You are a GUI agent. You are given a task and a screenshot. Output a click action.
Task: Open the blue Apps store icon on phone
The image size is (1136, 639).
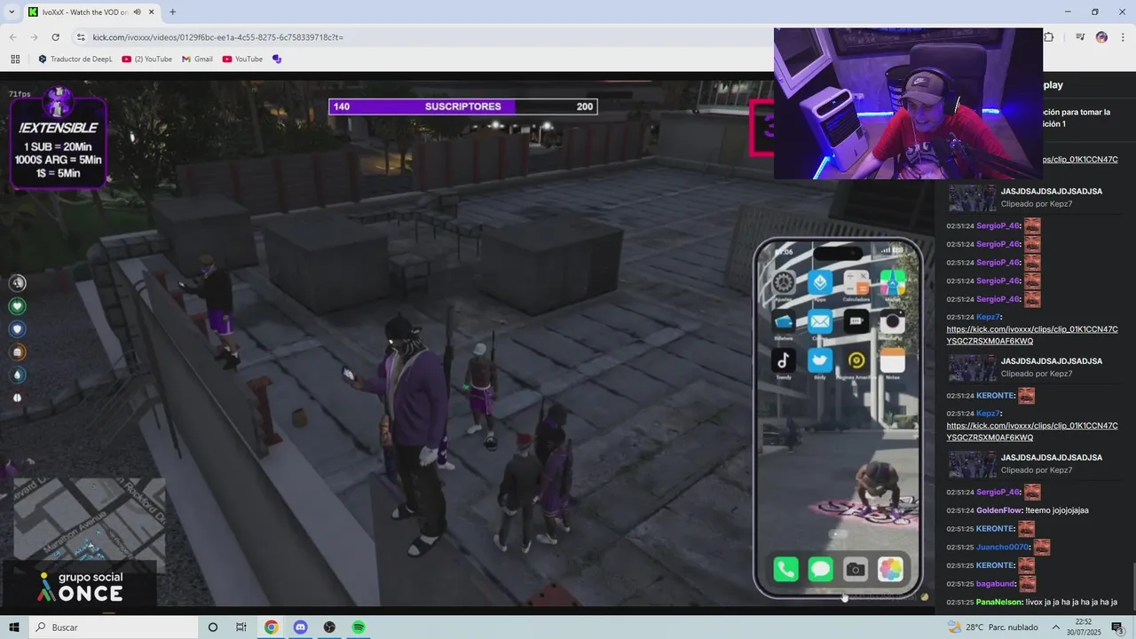coord(820,283)
